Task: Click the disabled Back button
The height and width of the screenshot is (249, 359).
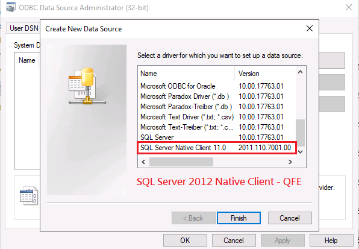Action: (193, 218)
